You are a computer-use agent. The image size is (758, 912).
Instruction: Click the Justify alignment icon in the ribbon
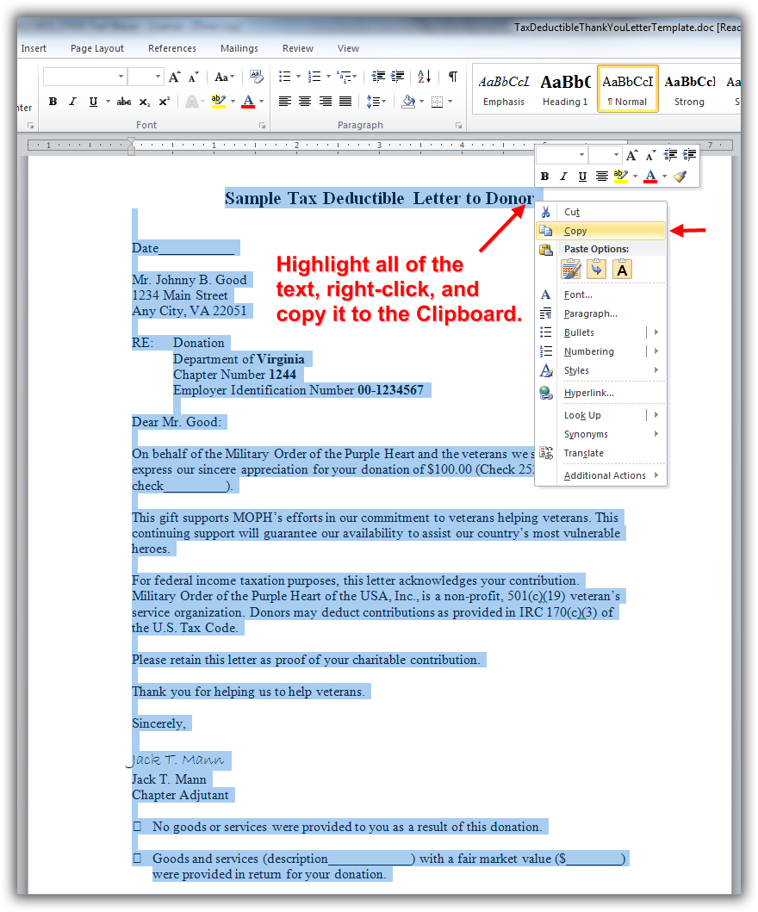[346, 102]
